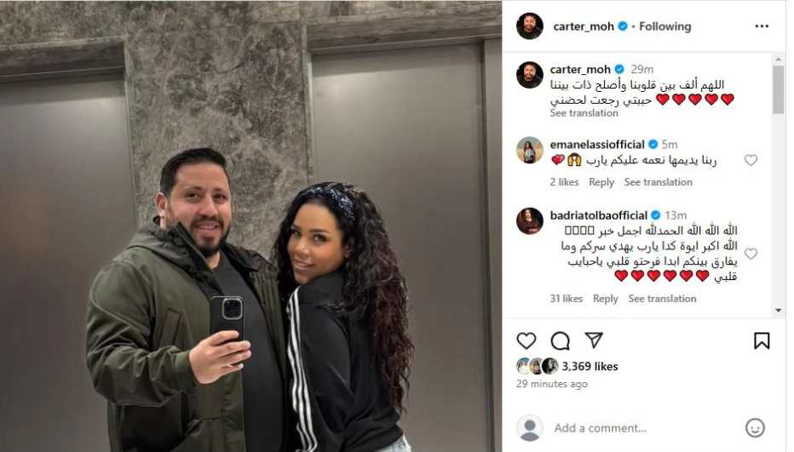
Task: Click the scroll-up arrow of the comments scrollbar
Action: click(x=779, y=60)
